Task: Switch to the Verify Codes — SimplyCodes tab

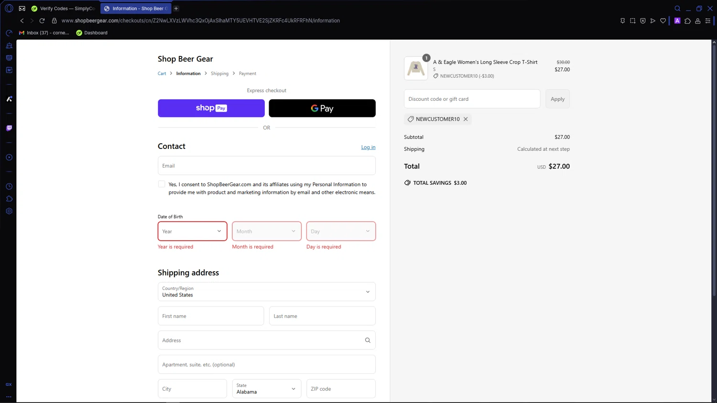Action: (64, 8)
